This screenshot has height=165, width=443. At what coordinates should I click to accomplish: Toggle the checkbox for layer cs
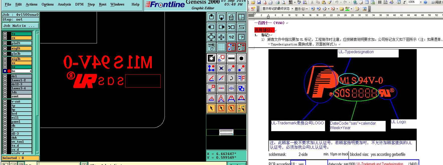(x=5, y=38)
